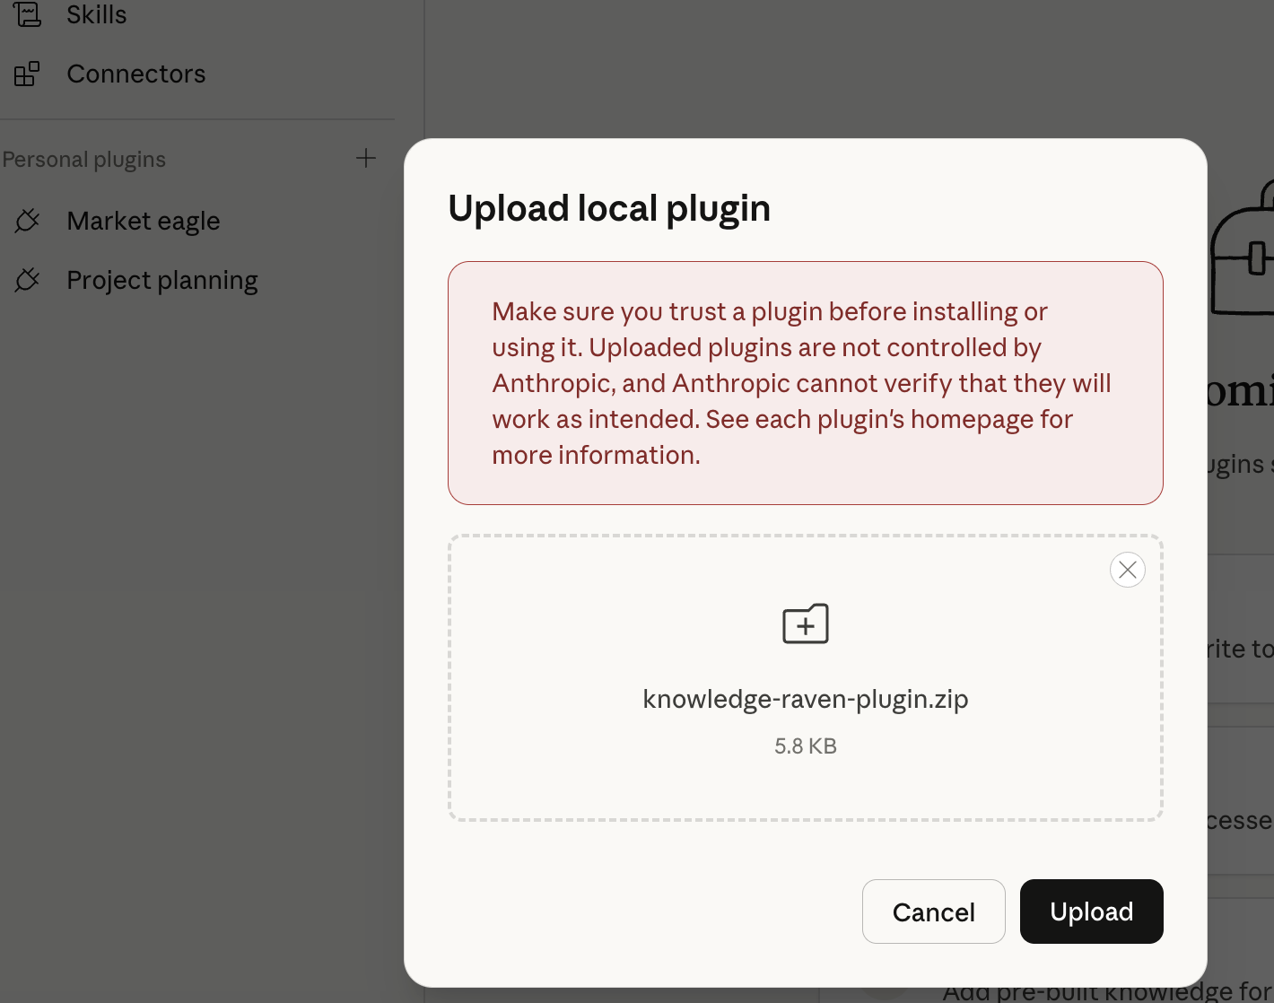Image resolution: width=1274 pixels, height=1003 pixels.
Task: Click the 5.8 KB file size text
Action: (805, 746)
